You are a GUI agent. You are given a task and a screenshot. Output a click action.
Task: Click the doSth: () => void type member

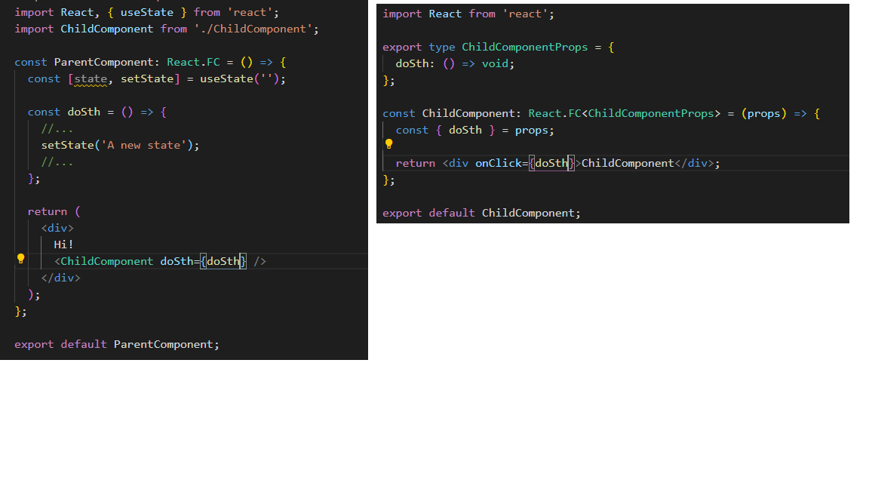tap(455, 63)
